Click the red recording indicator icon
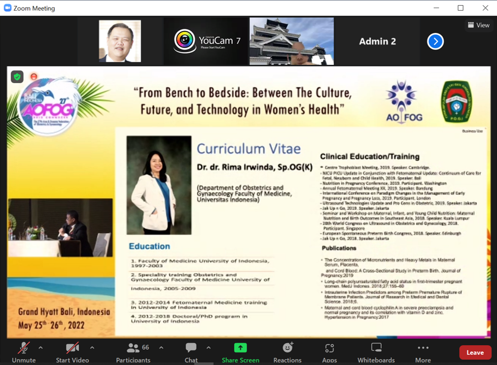The height and width of the screenshot is (365, 497). (x=34, y=77)
